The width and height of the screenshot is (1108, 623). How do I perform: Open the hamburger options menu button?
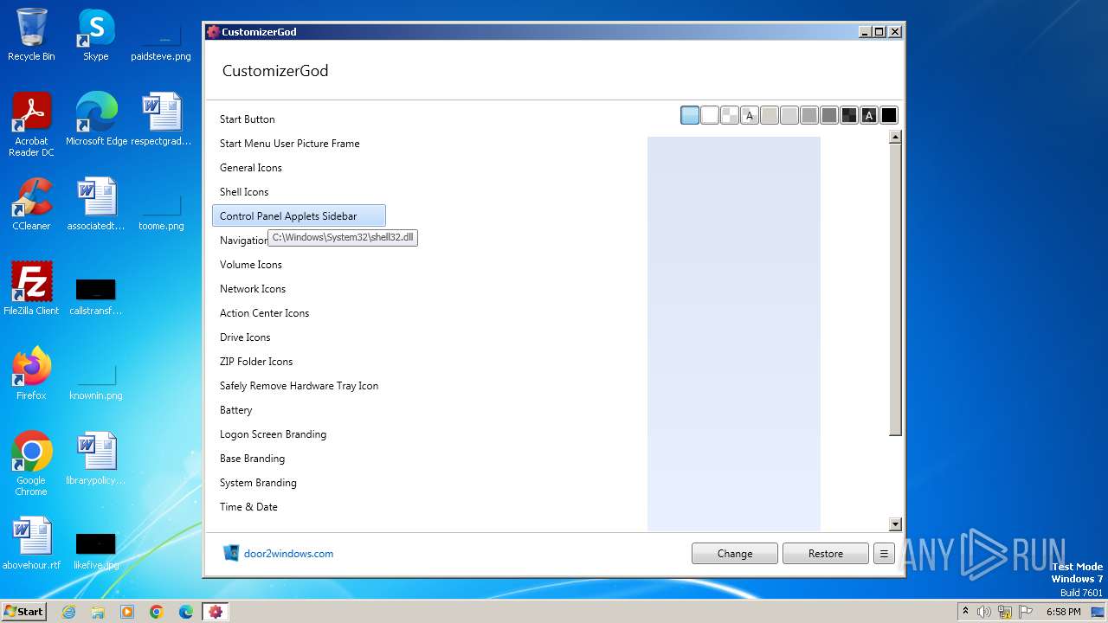(x=884, y=554)
